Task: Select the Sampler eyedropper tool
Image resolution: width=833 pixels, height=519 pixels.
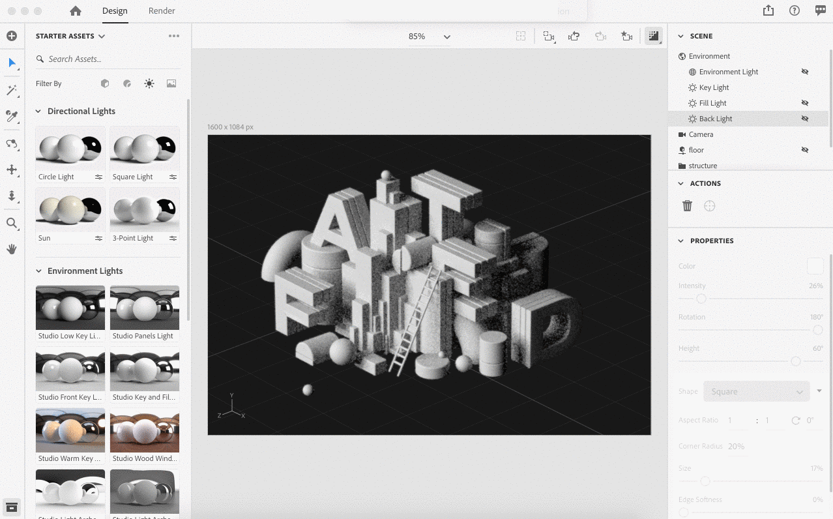Action: pyautogui.click(x=12, y=116)
